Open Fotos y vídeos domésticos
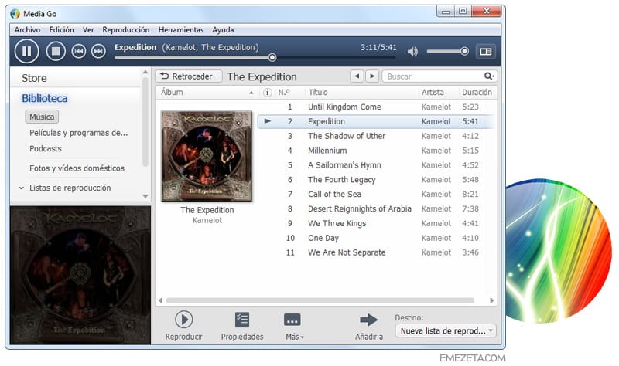The width and height of the screenshot is (619, 366). [77, 168]
